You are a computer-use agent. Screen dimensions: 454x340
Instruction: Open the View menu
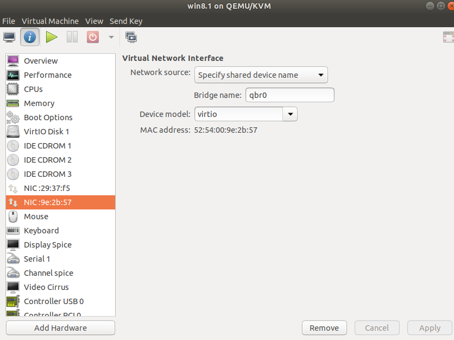tap(94, 21)
